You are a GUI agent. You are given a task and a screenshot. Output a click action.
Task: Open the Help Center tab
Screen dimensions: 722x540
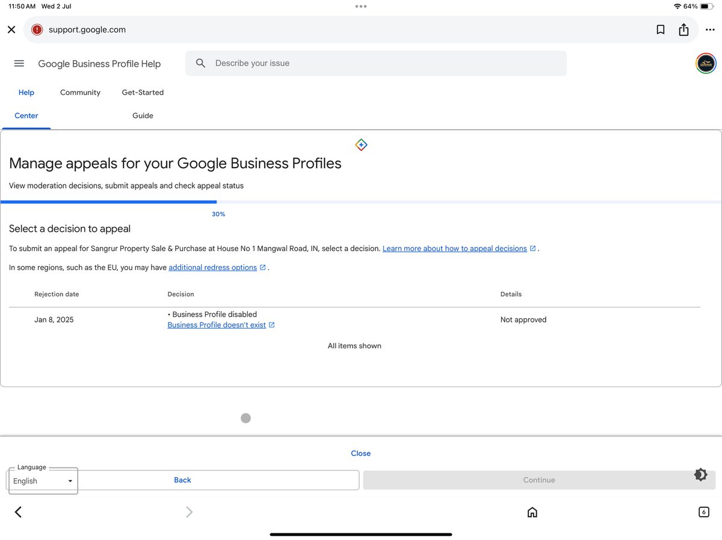(26, 104)
